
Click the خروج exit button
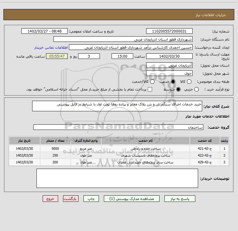[50, 199]
